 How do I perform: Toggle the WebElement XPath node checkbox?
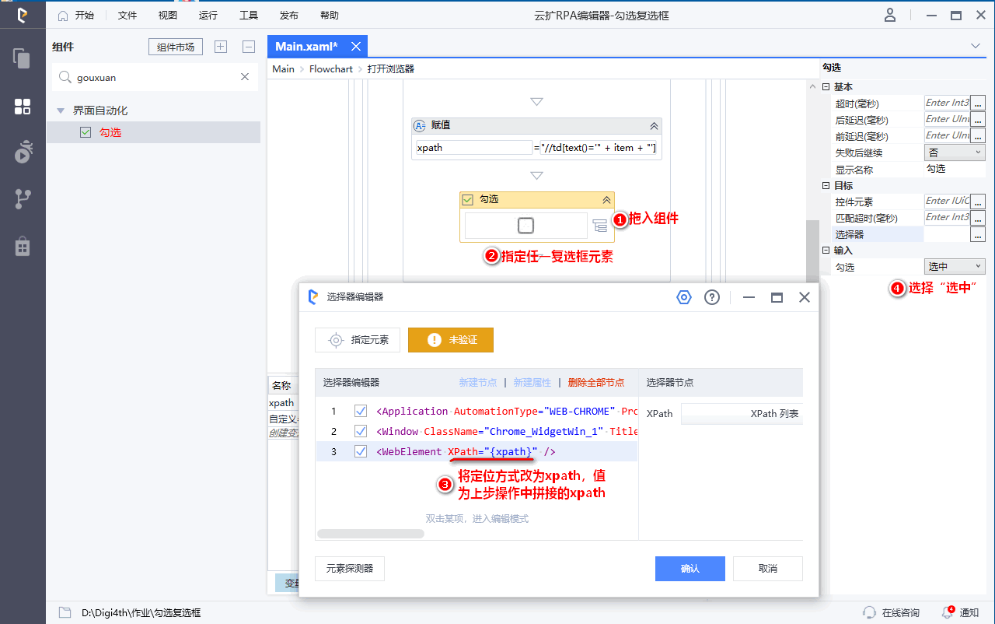click(x=361, y=451)
